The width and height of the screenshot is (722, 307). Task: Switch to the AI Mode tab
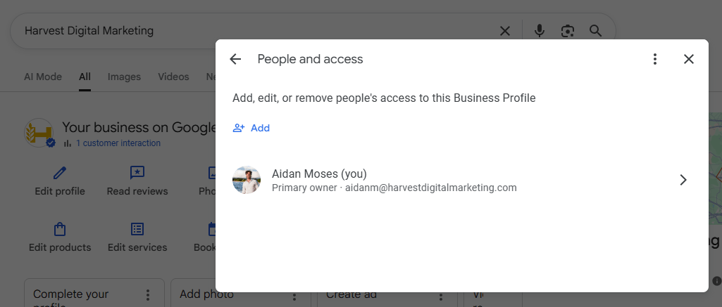(x=43, y=77)
